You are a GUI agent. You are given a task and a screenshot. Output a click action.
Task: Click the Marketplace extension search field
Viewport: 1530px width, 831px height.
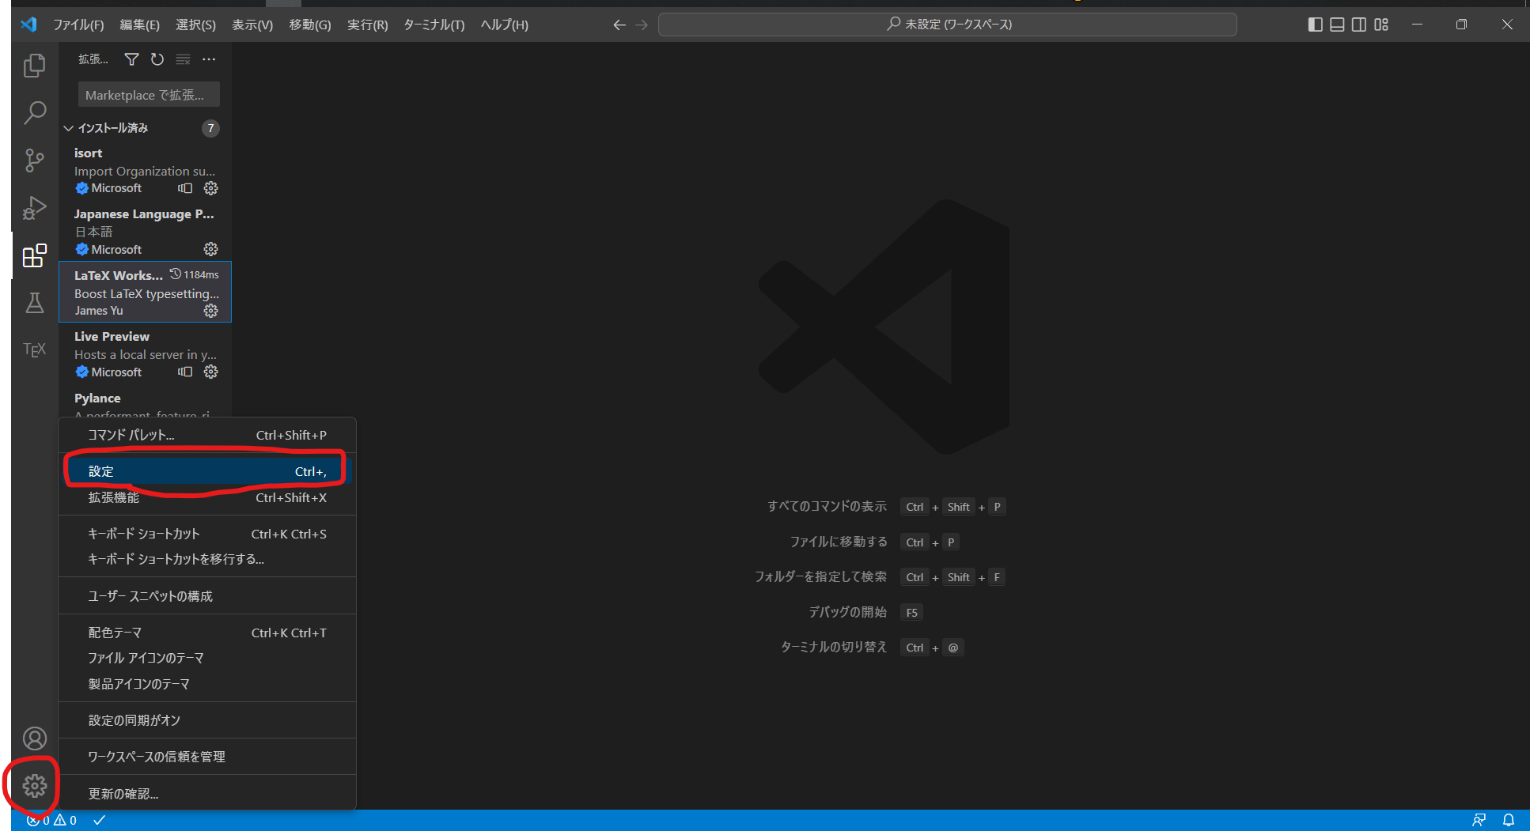(149, 95)
